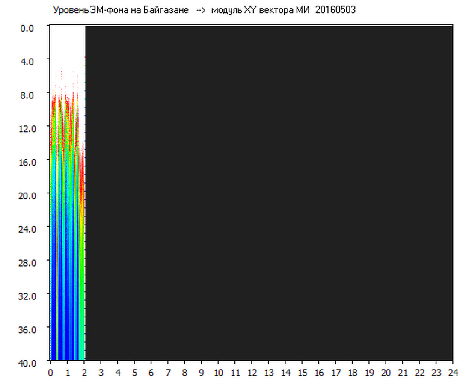The width and height of the screenshot is (469, 385).
Task: Click the dark empty plot area
Action: click(269, 192)
